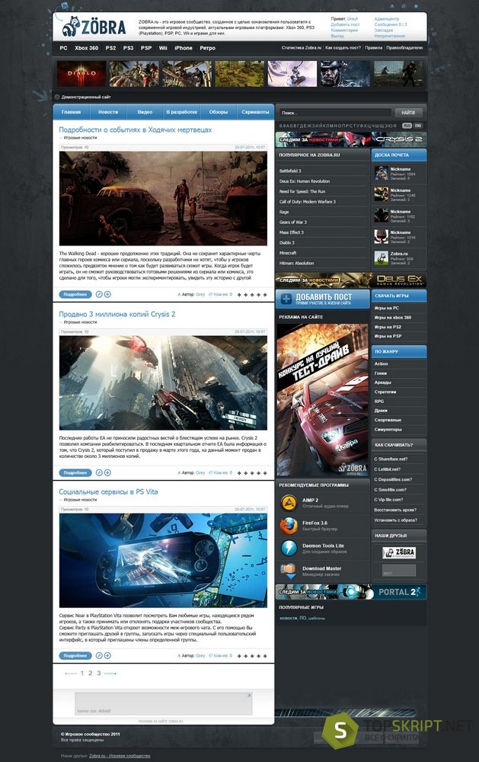479x762 pixels.
Task: Click plus circle icon under Walking Dead post
Action: coord(108,294)
